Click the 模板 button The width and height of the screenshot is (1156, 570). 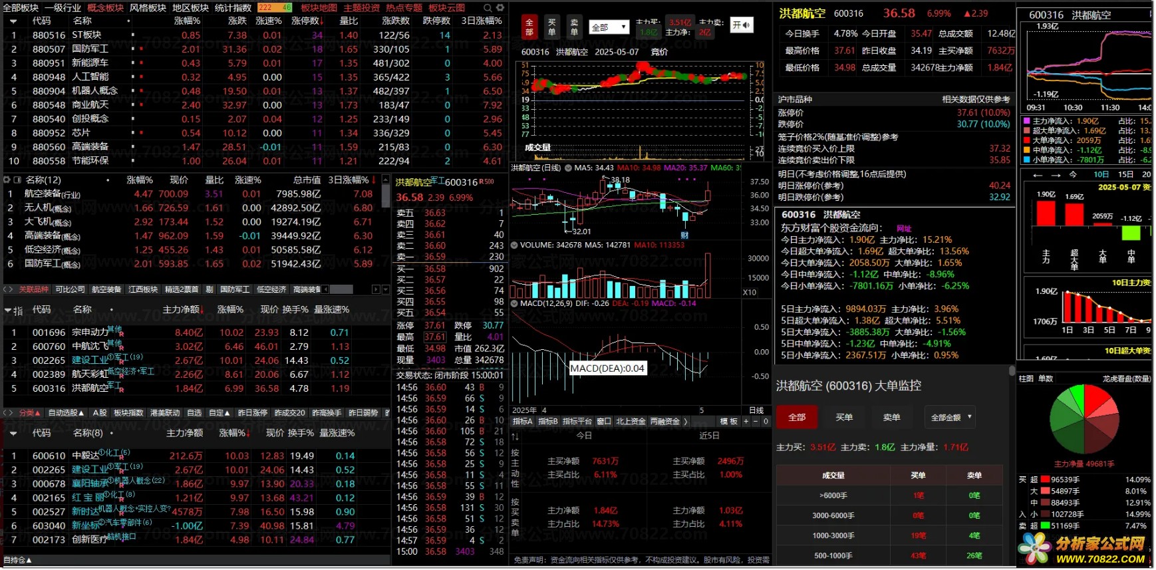729,421
